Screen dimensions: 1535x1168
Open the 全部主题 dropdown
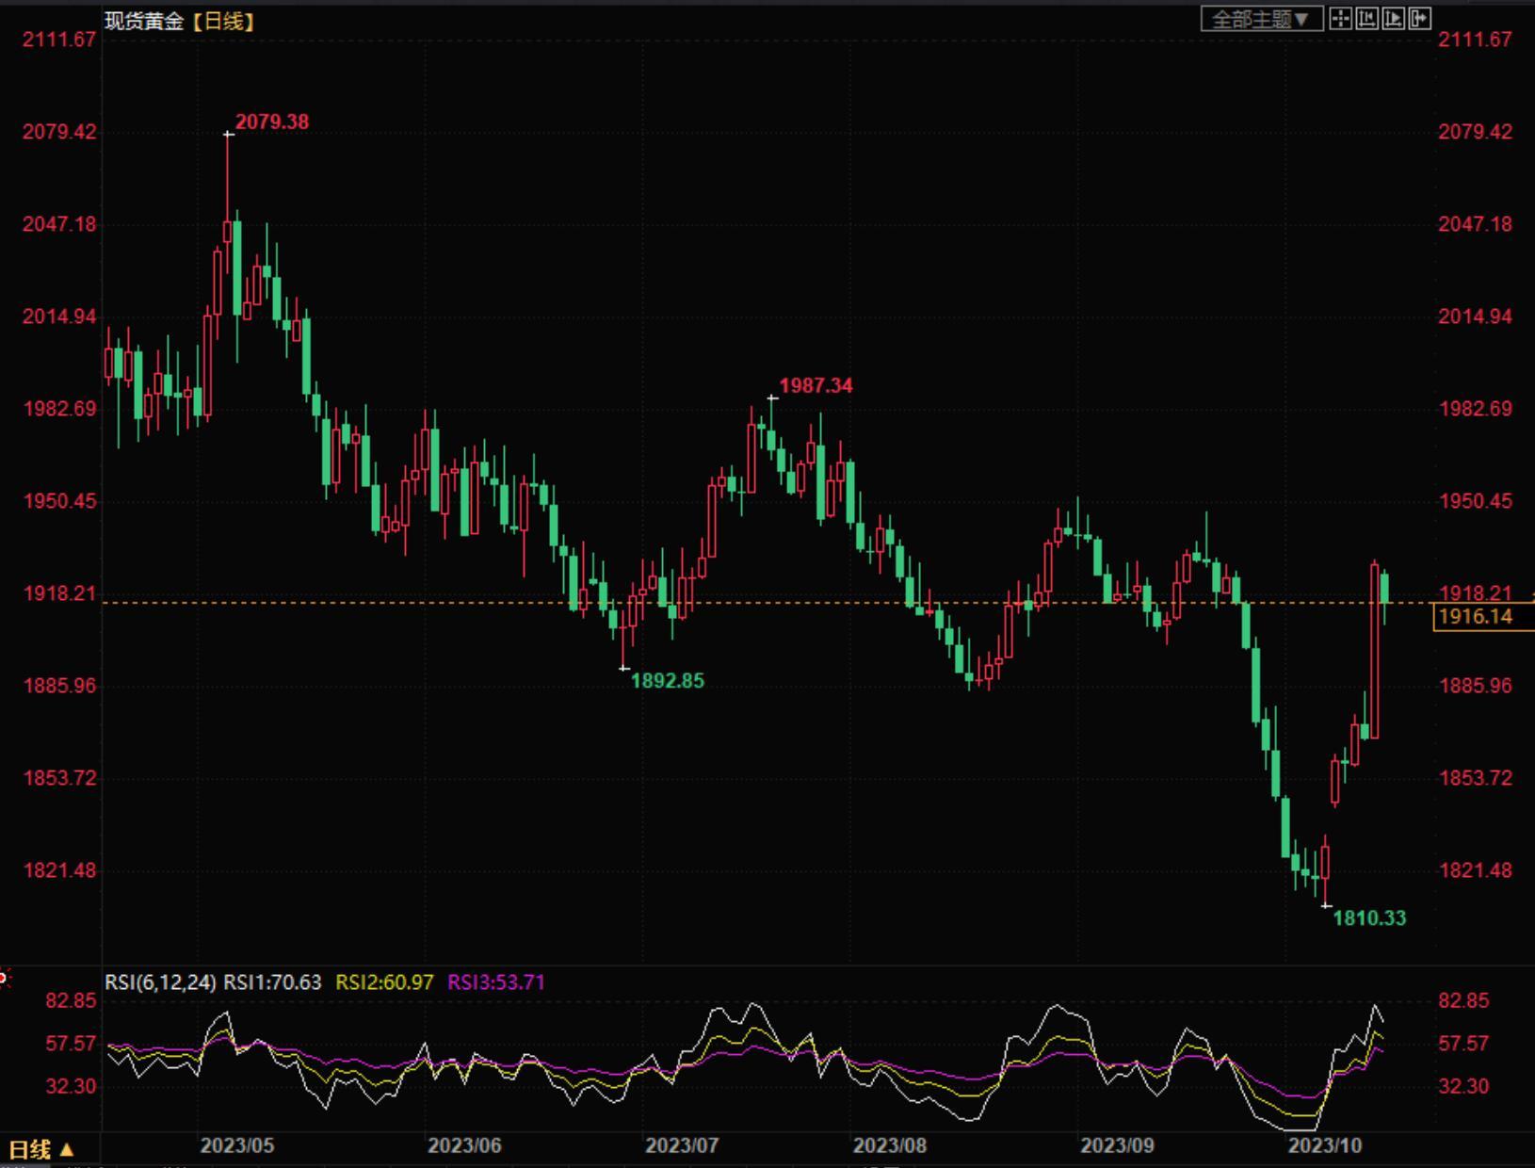pos(1262,19)
